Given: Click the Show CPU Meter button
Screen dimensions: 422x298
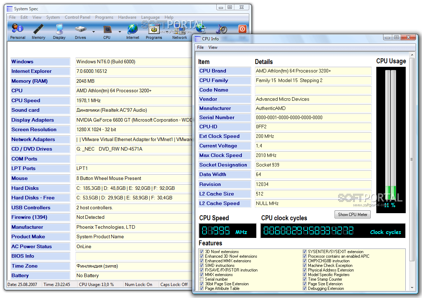Looking at the screenshot, I should coord(353,215).
